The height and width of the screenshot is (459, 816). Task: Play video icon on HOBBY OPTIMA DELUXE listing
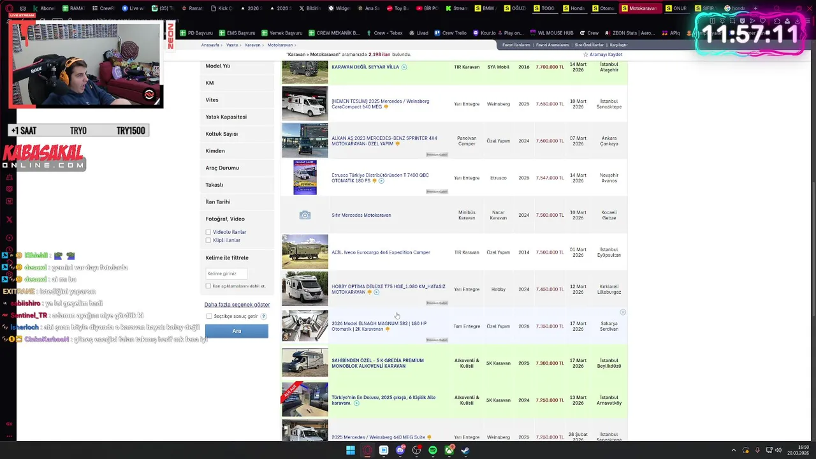click(376, 292)
